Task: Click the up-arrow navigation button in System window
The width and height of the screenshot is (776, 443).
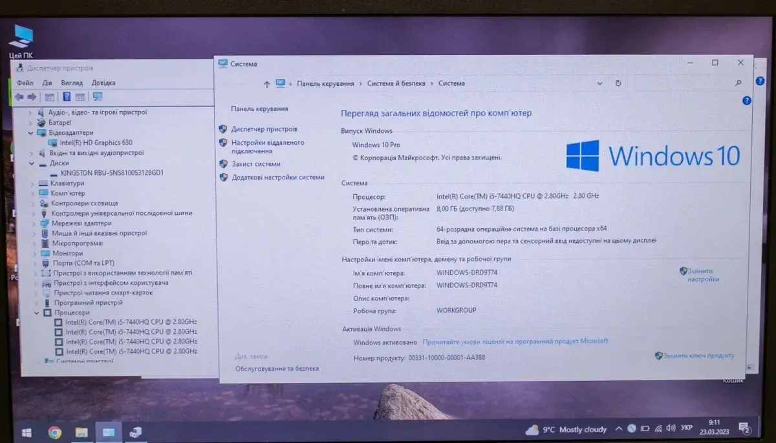Action: pos(266,84)
